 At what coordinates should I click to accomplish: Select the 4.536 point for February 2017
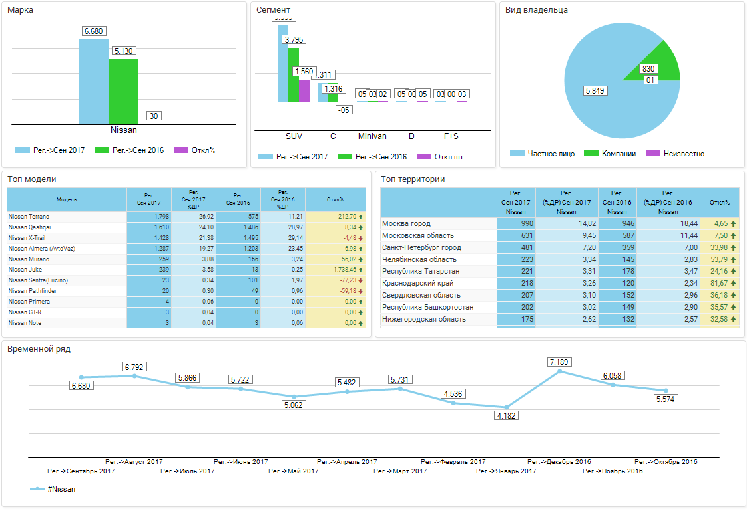tap(453, 403)
